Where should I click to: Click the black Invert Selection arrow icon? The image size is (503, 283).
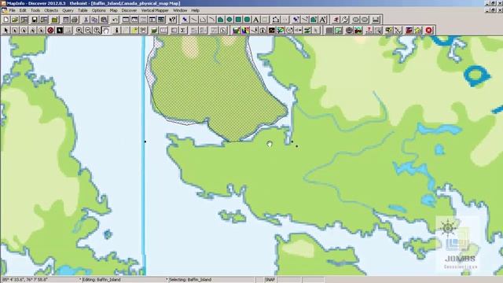60,30
